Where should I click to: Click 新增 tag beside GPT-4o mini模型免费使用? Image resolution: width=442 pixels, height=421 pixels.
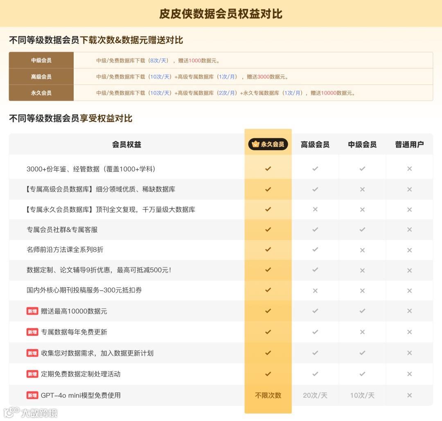(x=32, y=395)
